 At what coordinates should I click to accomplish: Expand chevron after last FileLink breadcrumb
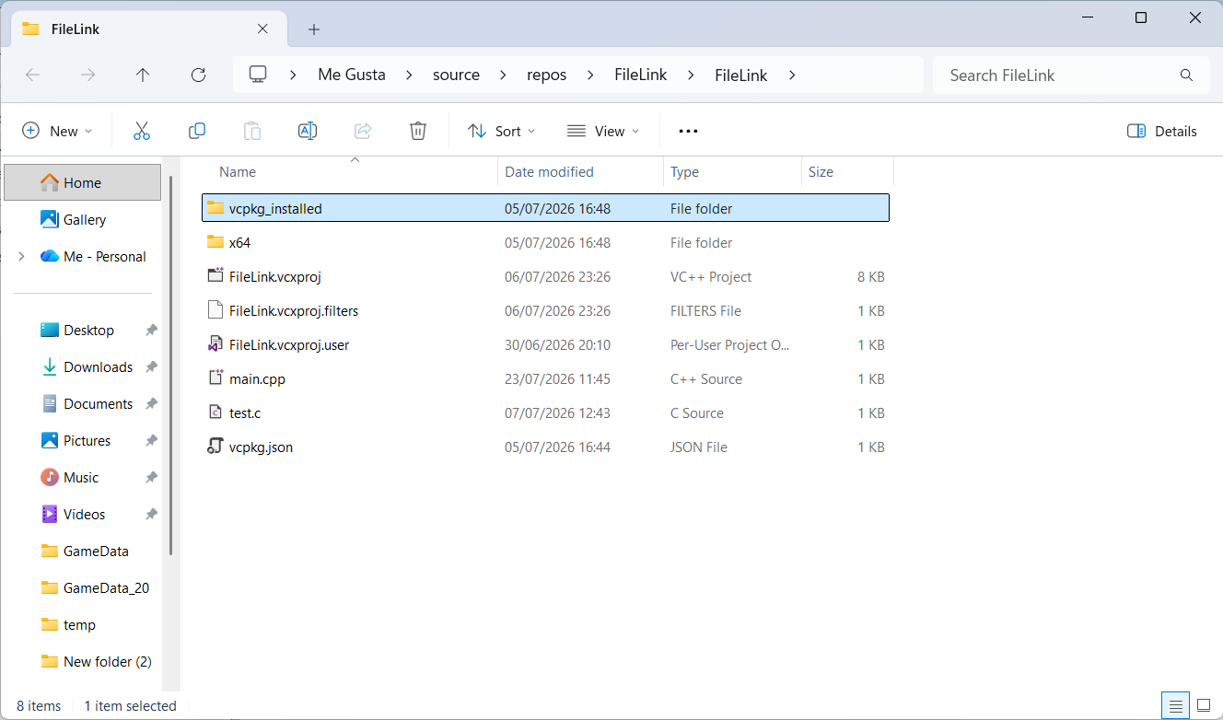(x=791, y=75)
